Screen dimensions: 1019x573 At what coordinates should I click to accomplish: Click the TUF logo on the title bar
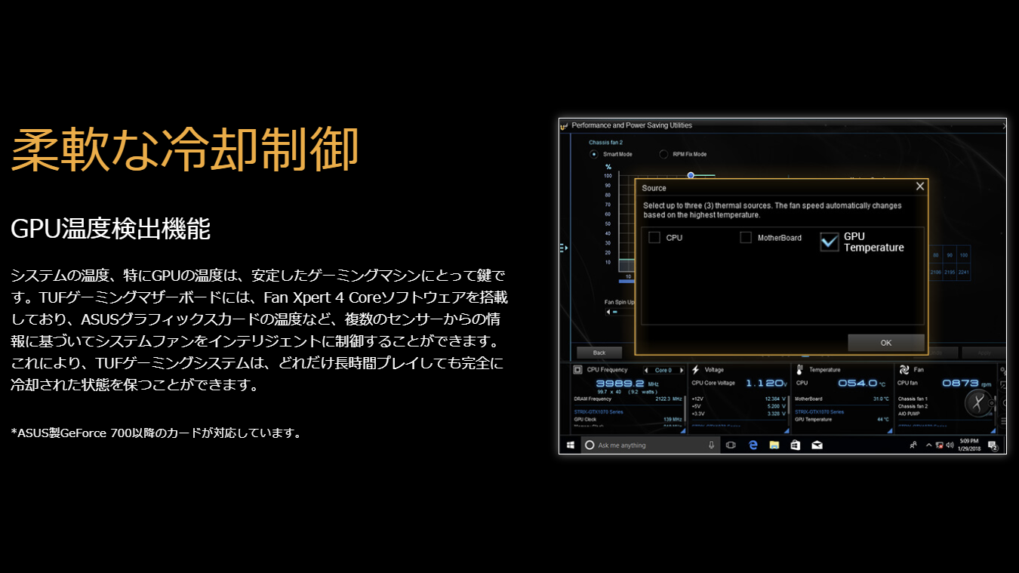click(x=566, y=125)
